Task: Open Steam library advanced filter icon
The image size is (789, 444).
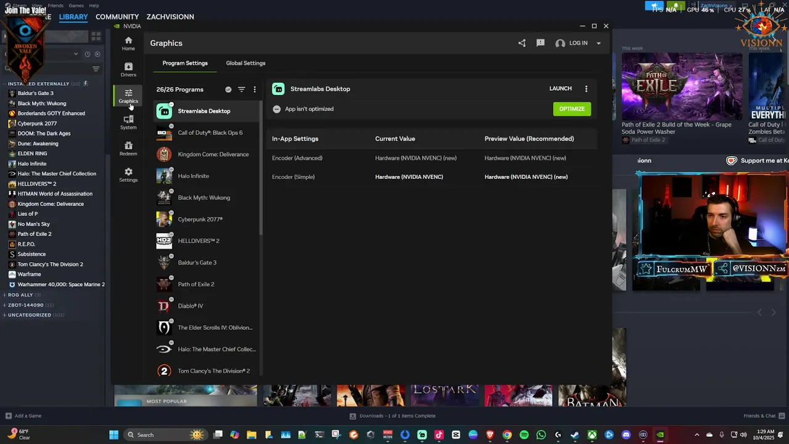Action: [96, 68]
